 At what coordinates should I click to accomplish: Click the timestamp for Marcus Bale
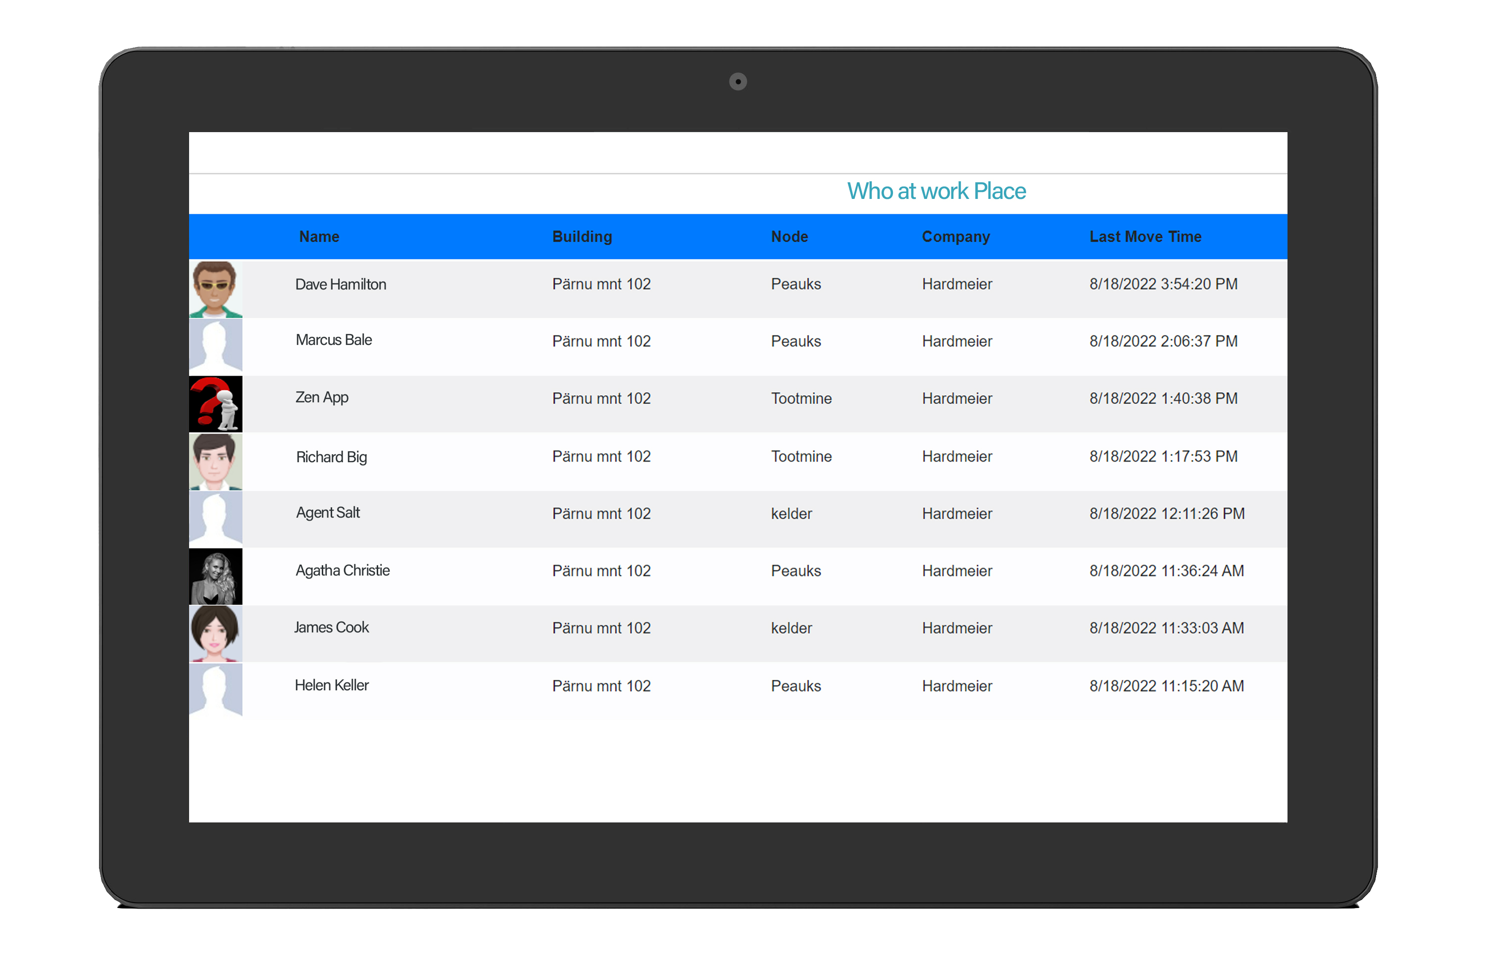point(1162,341)
